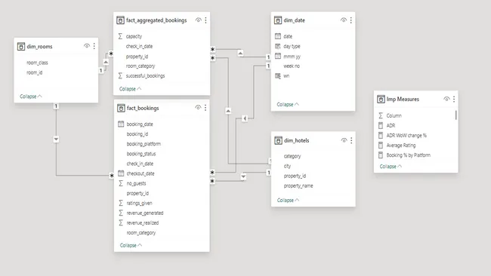Select the week no field

292,66
